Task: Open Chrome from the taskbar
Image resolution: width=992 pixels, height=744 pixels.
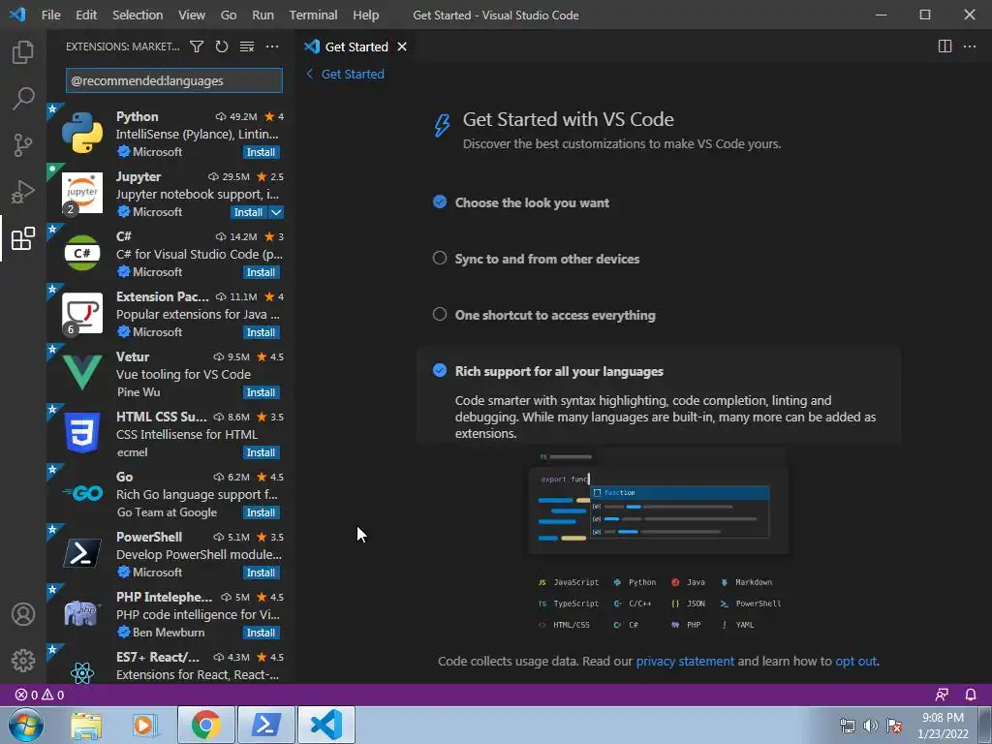Action: (x=206, y=725)
